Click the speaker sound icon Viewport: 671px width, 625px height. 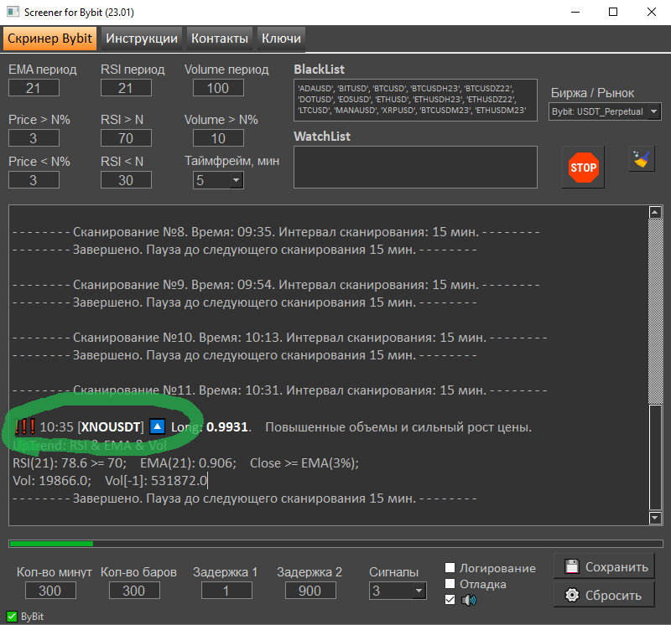pyautogui.click(x=469, y=600)
